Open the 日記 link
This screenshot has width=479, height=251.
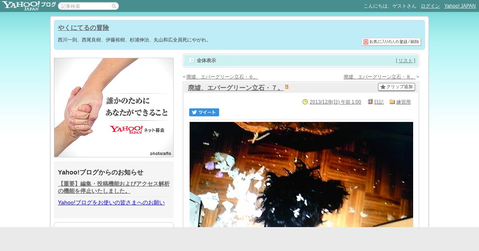coord(379,102)
